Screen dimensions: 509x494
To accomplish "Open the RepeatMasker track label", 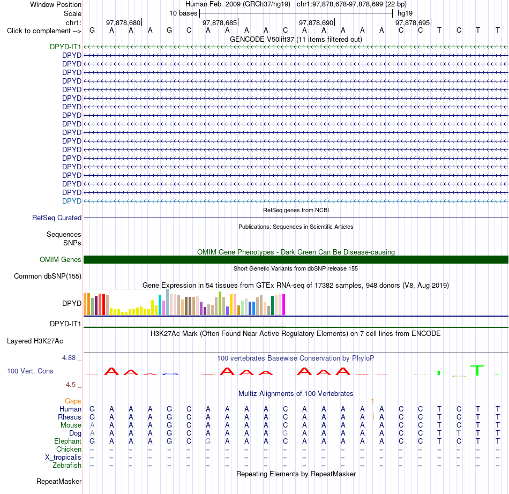I will pos(59,481).
